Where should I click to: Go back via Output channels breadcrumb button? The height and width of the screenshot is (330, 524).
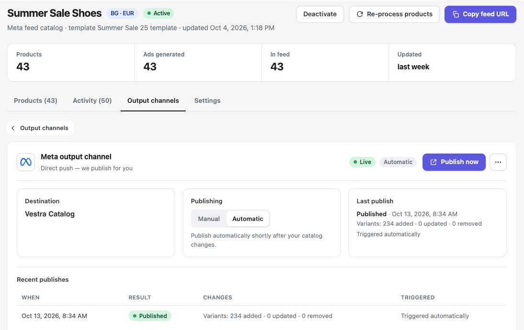click(40, 128)
